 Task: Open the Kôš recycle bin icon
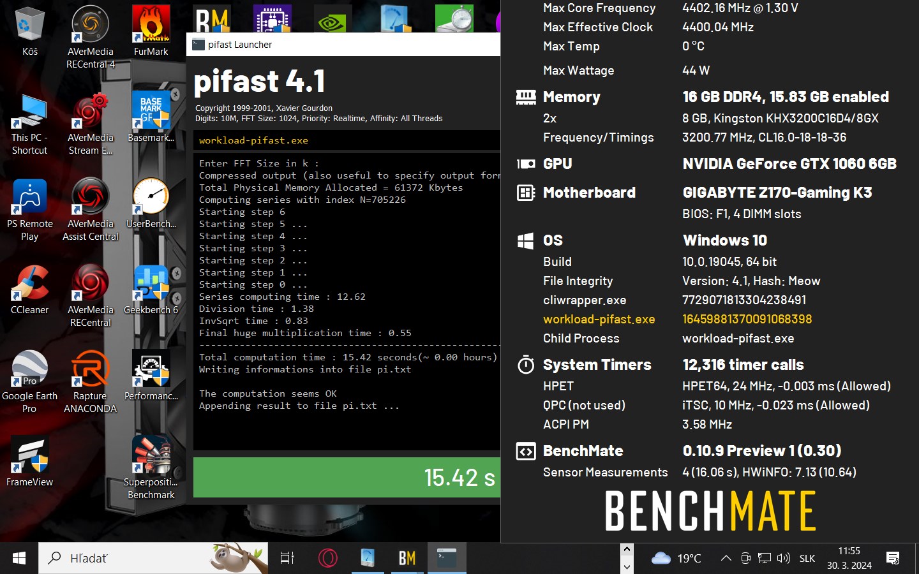29,31
